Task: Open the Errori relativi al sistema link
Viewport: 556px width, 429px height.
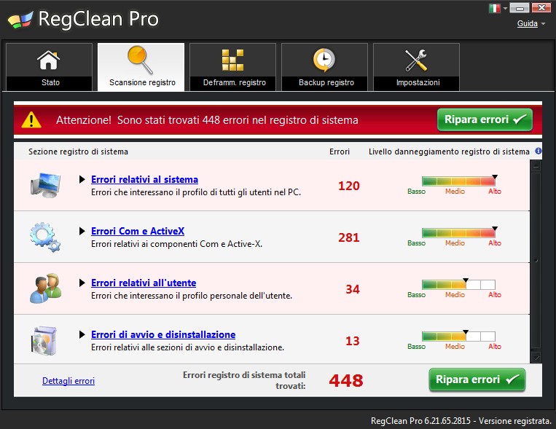Action: click(x=144, y=180)
